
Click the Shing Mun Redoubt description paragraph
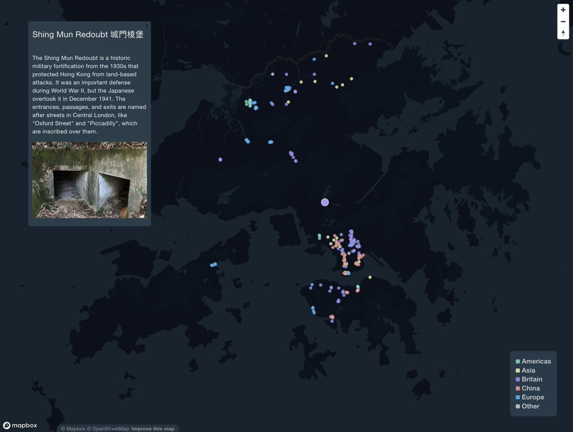[x=89, y=95]
